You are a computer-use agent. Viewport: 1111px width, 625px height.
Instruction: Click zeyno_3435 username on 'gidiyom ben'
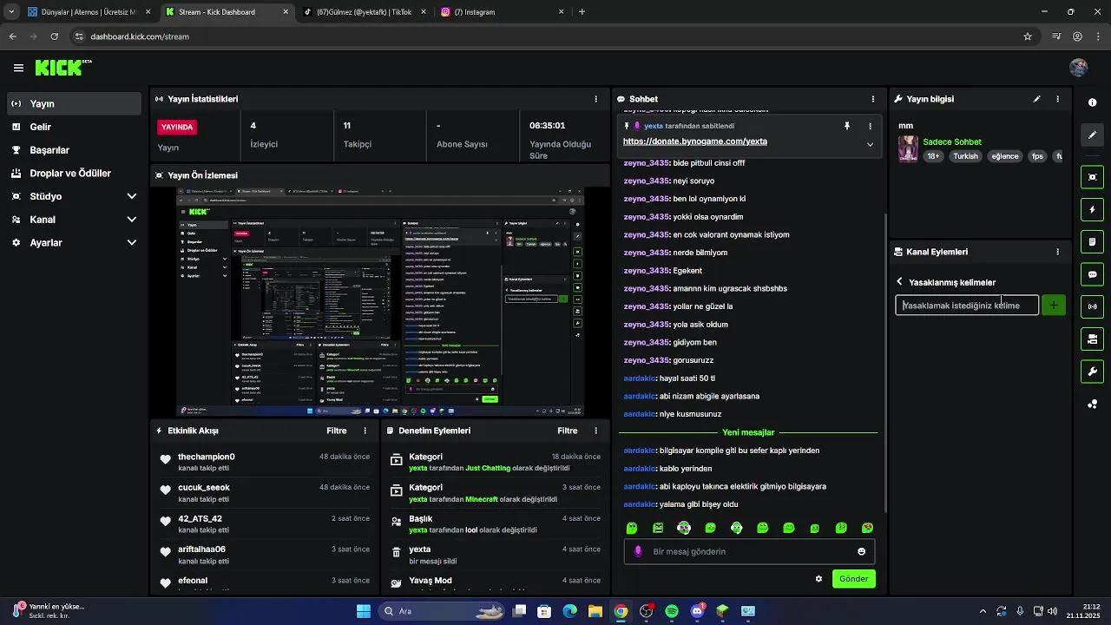646,342
